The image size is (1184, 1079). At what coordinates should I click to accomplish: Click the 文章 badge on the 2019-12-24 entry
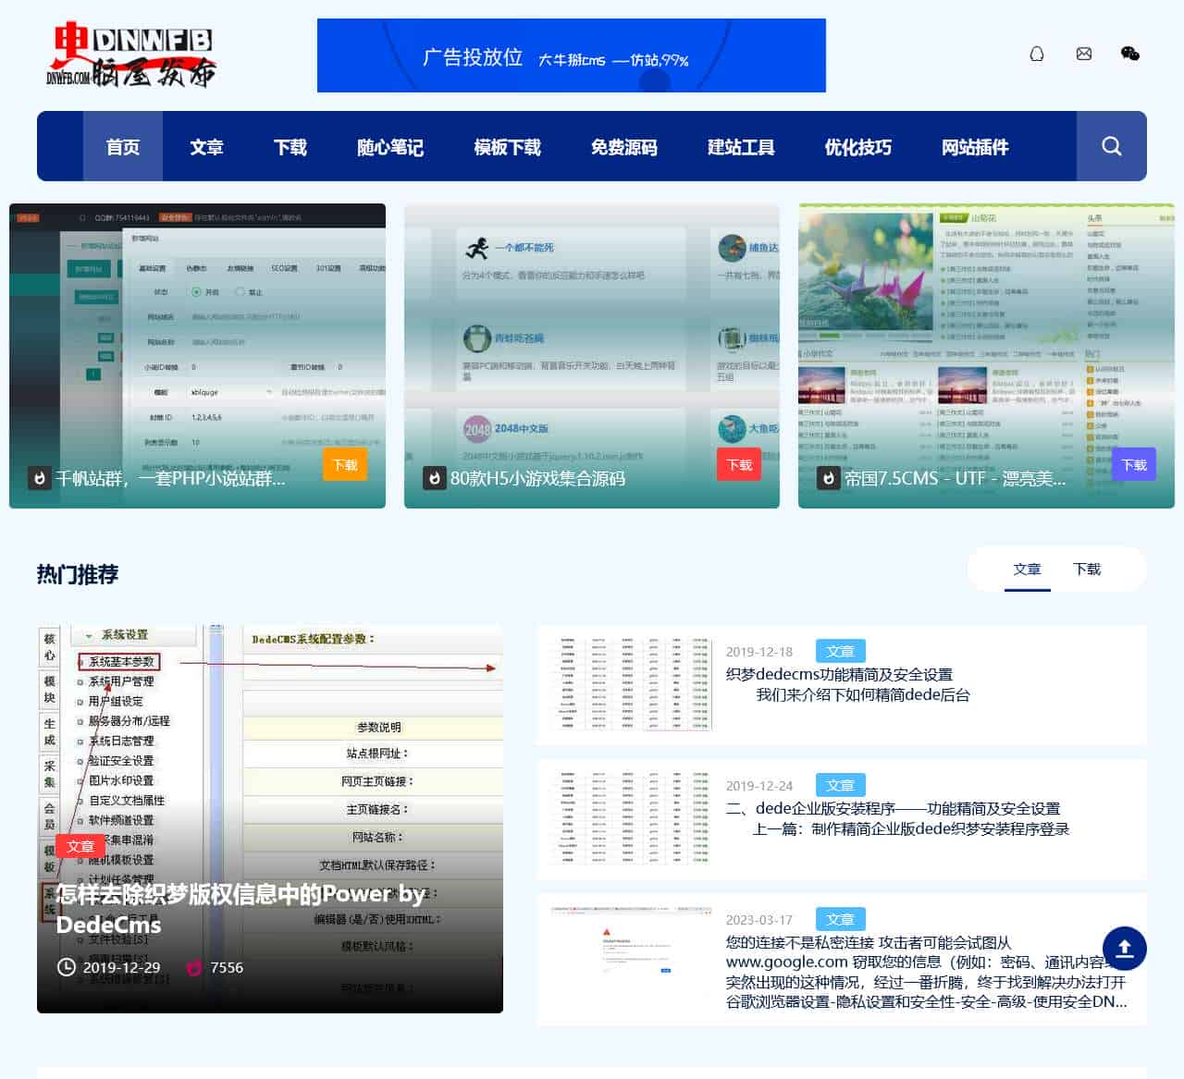tap(840, 784)
